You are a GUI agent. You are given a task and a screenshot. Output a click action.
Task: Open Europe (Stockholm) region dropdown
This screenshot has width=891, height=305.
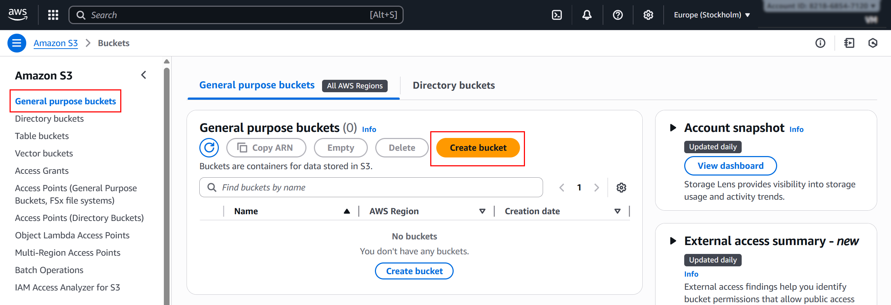[x=712, y=15]
